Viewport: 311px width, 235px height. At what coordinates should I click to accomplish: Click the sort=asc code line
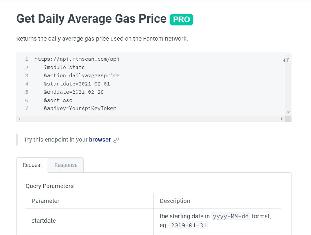click(58, 100)
